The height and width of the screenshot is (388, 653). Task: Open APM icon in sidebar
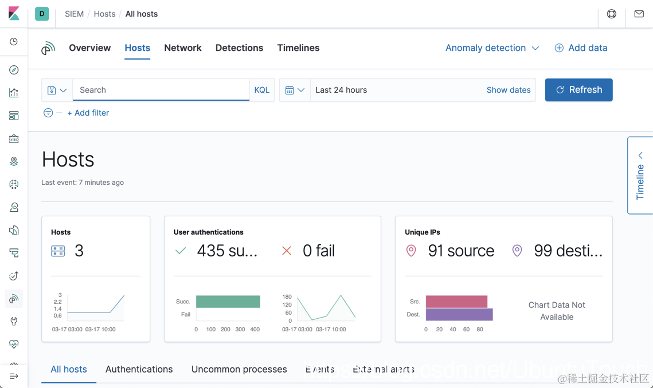click(x=14, y=253)
